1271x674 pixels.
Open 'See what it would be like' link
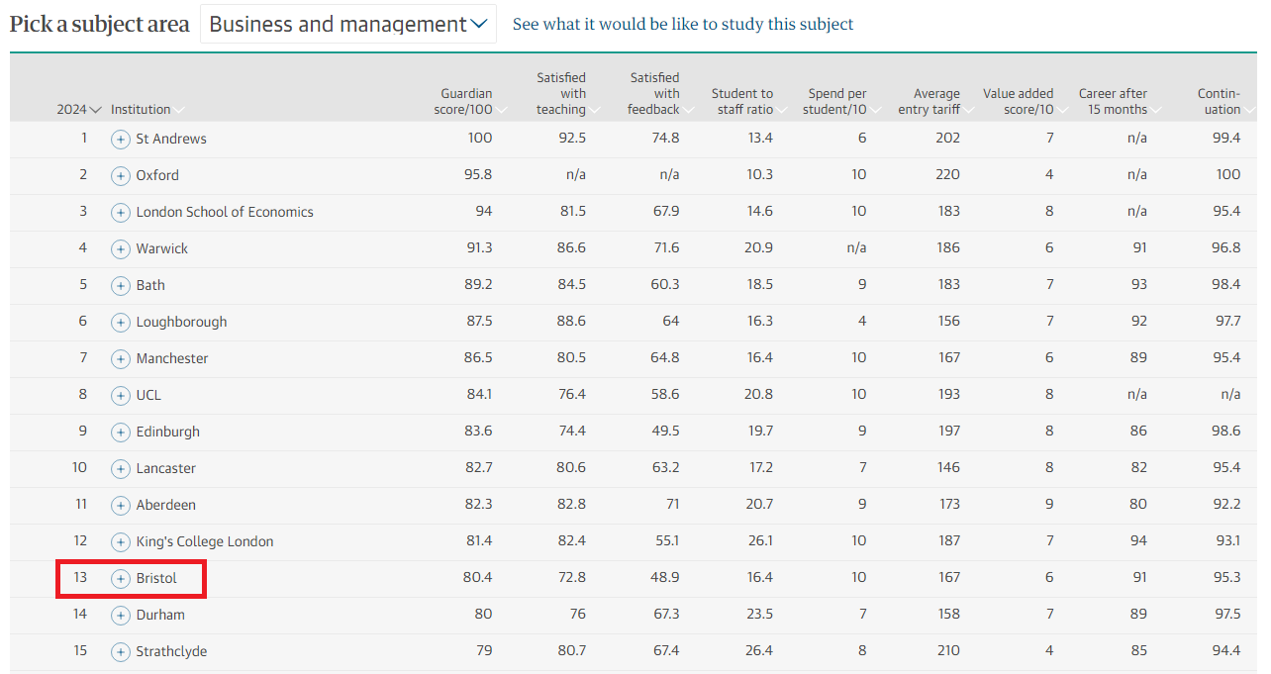tap(682, 25)
